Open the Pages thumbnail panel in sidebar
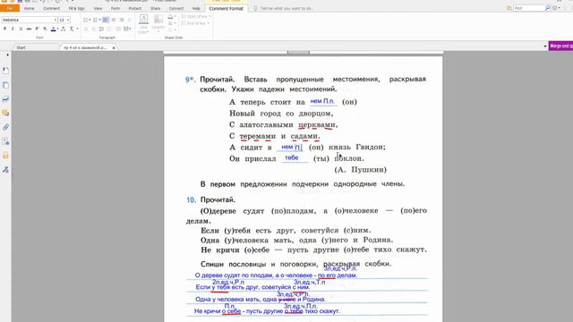Screen dimensions: 573x322 coord(5,85)
